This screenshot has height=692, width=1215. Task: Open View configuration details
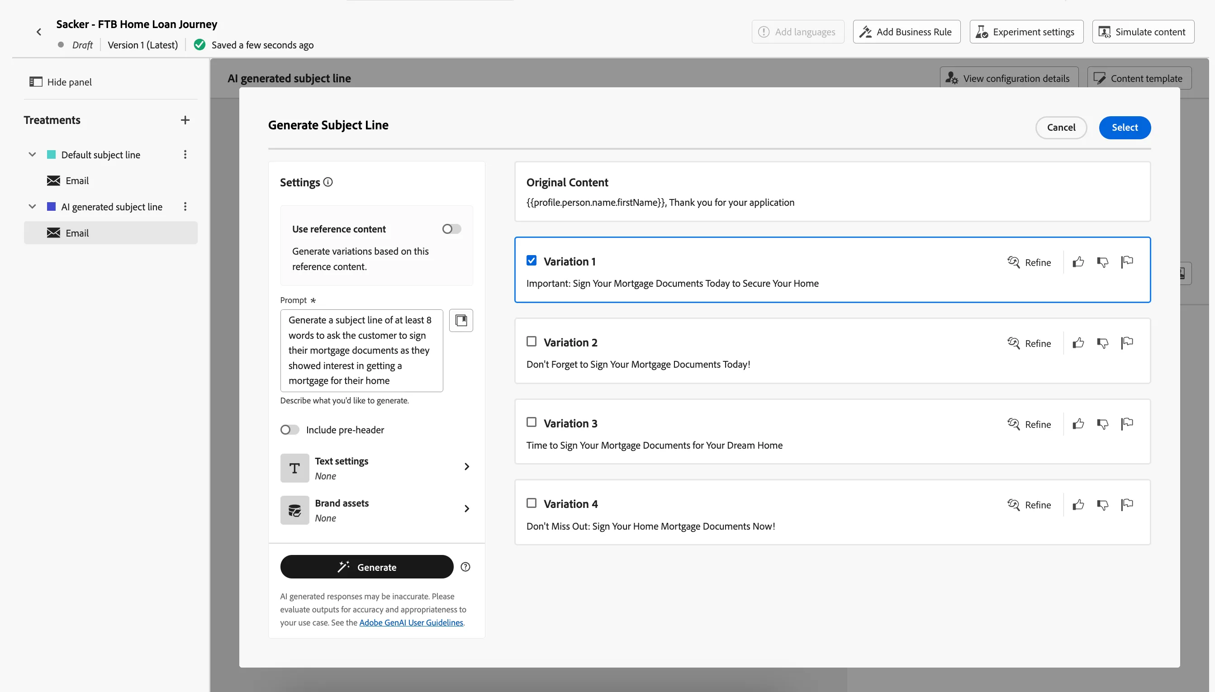point(1009,78)
